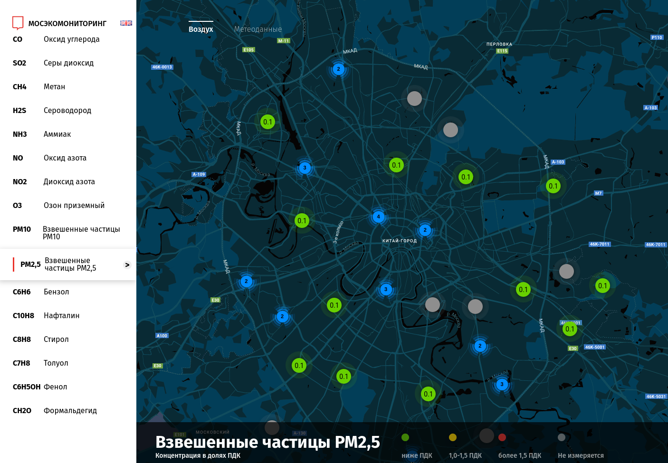Click the northernmost blue cluster 2 marker near МКАД
Image resolution: width=668 pixels, height=463 pixels.
point(338,69)
